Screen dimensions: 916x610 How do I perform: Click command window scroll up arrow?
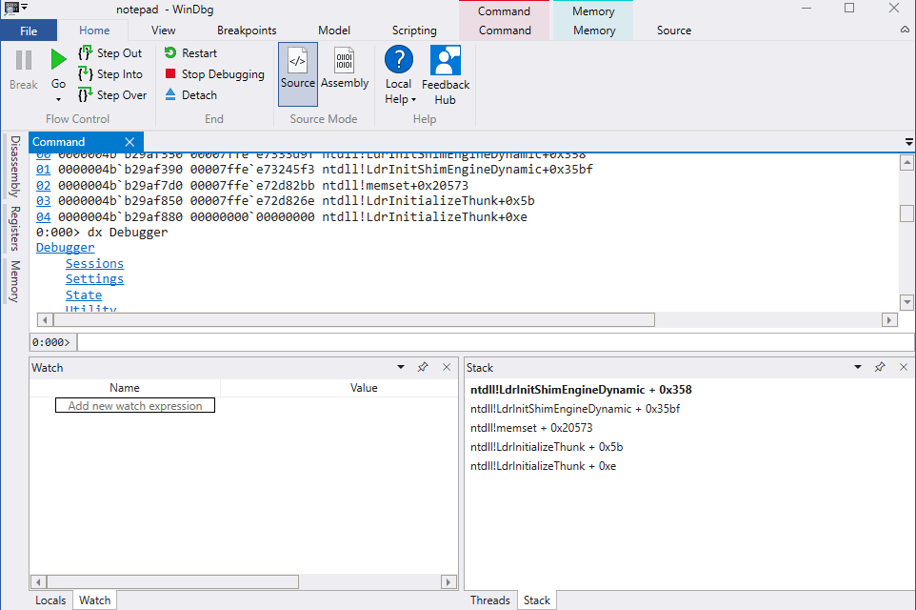[x=906, y=162]
